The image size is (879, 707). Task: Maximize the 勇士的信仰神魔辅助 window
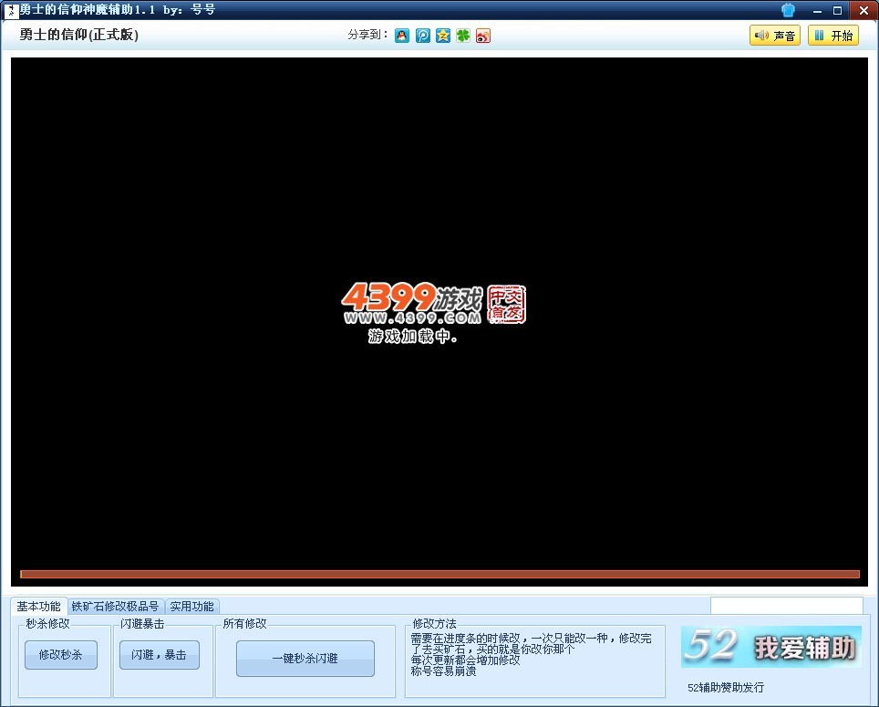[x=838, y=10]
